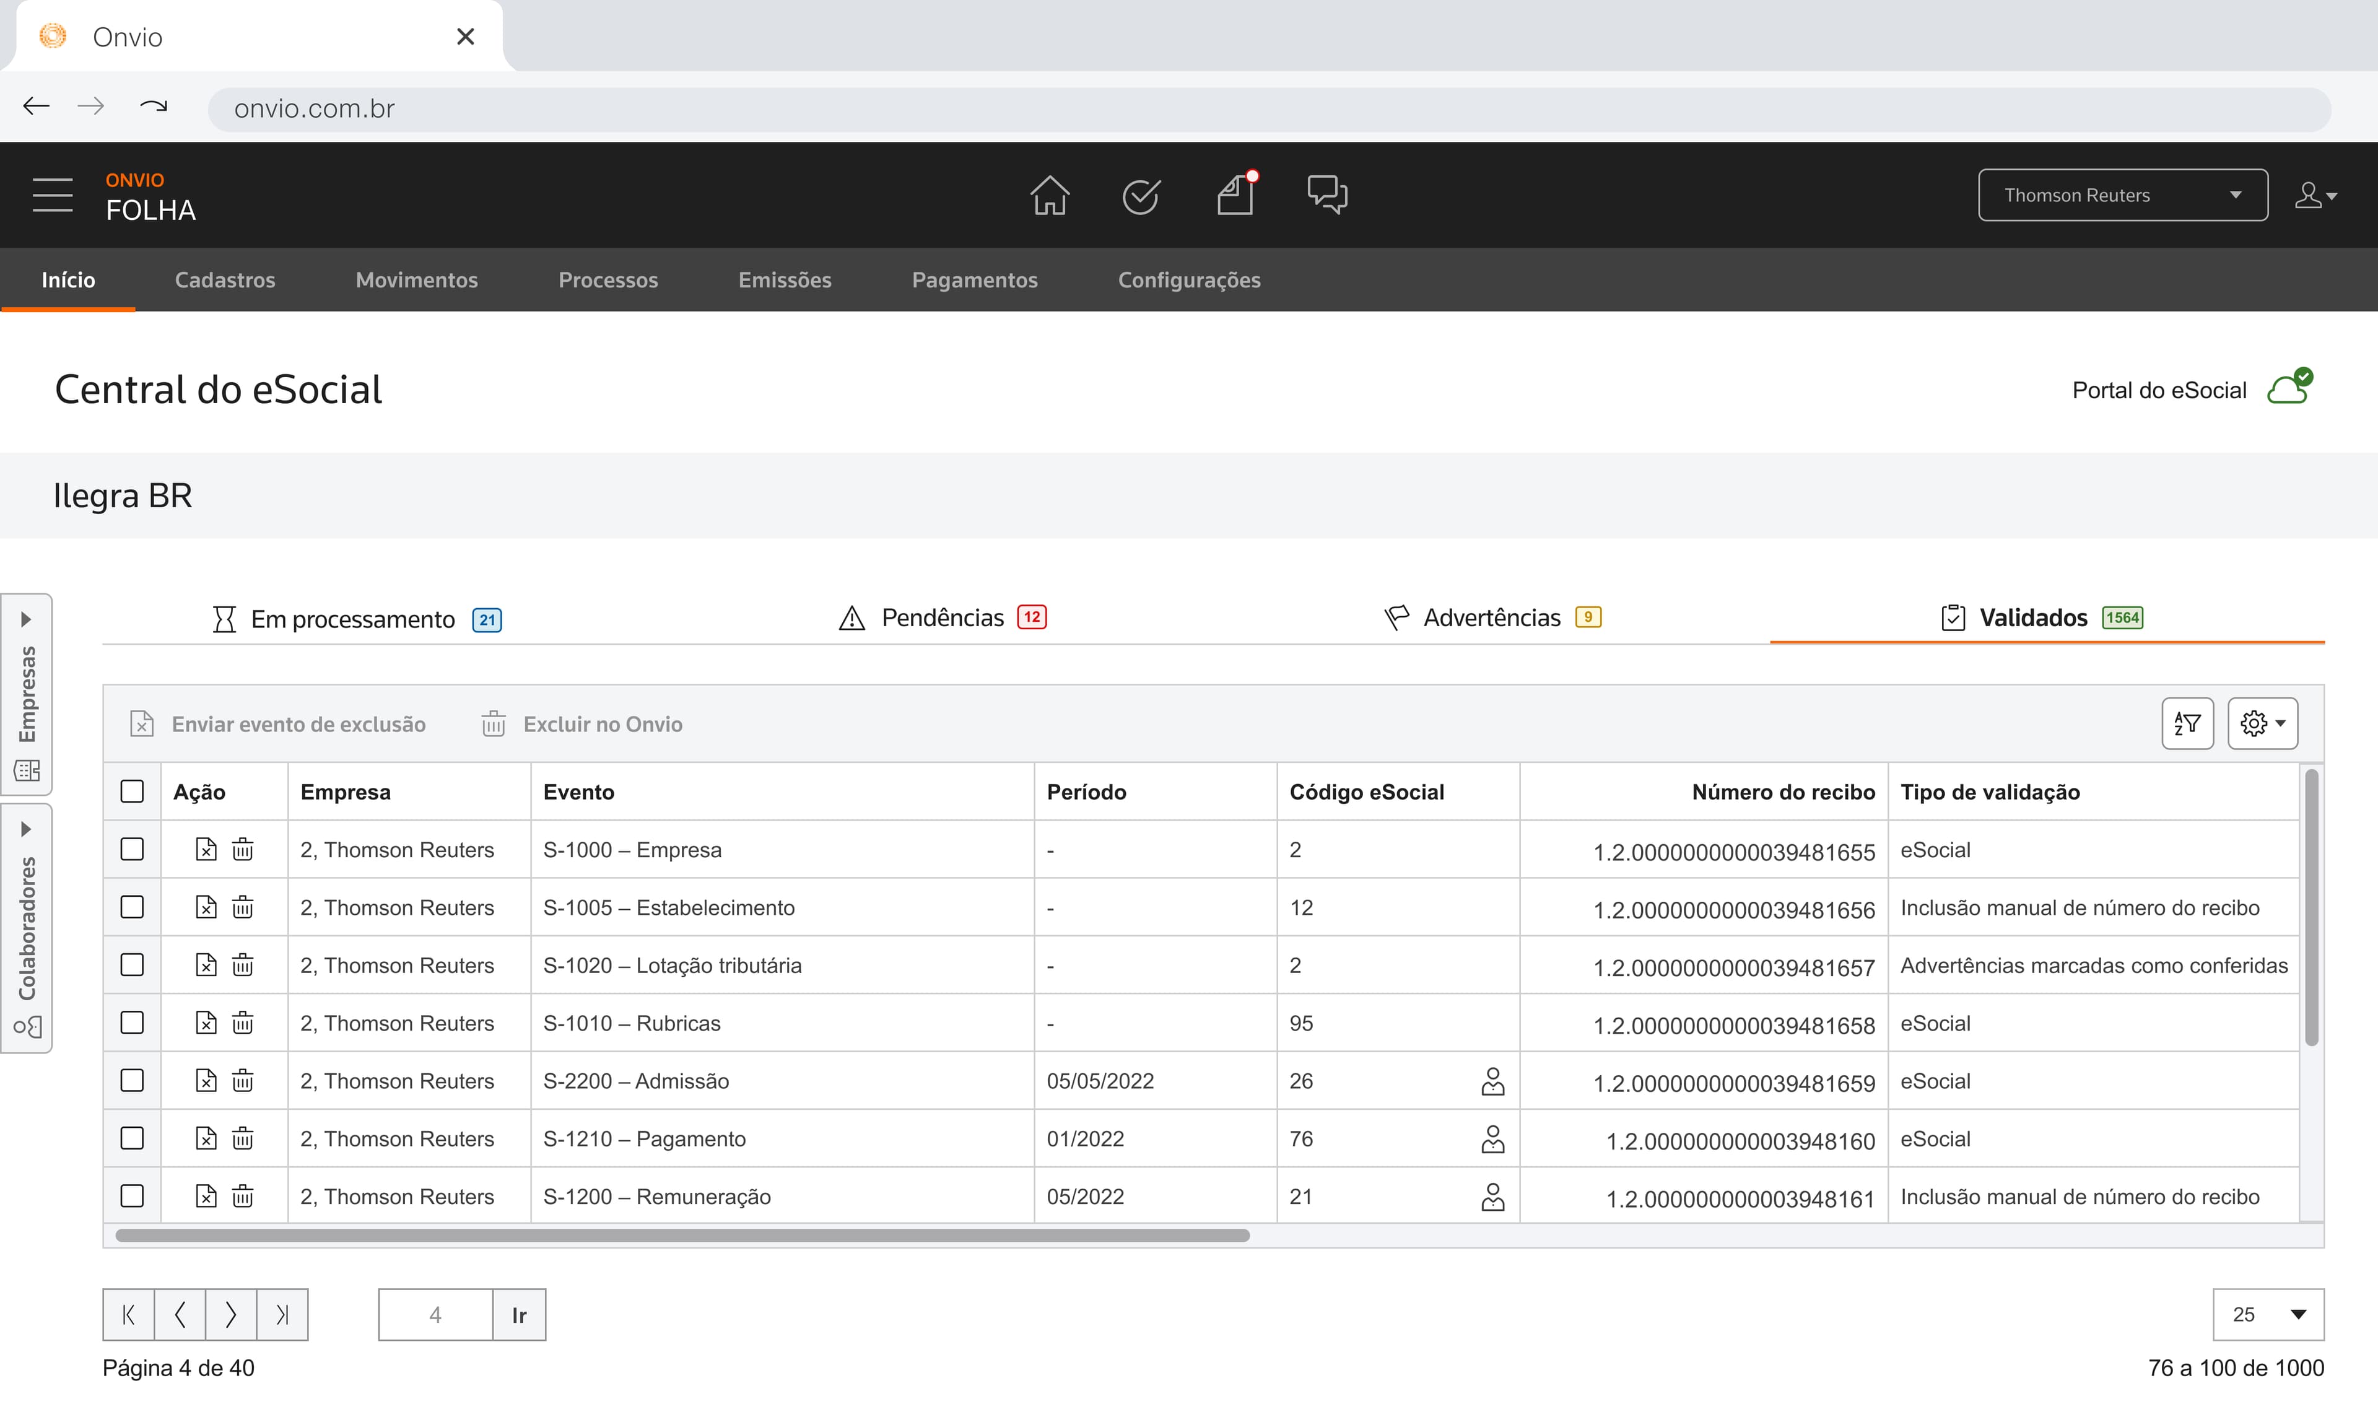
Task: Open the gear settings dropdown
Action: click(2262, 723)
